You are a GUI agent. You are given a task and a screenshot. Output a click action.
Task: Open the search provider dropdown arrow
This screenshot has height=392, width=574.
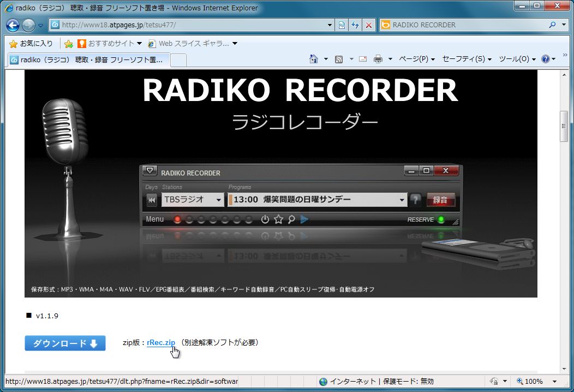[x=564, y=25]
